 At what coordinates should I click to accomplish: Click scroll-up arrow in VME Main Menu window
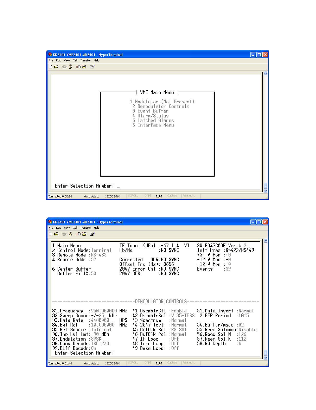pyautogui.click(x=265, y=73)
